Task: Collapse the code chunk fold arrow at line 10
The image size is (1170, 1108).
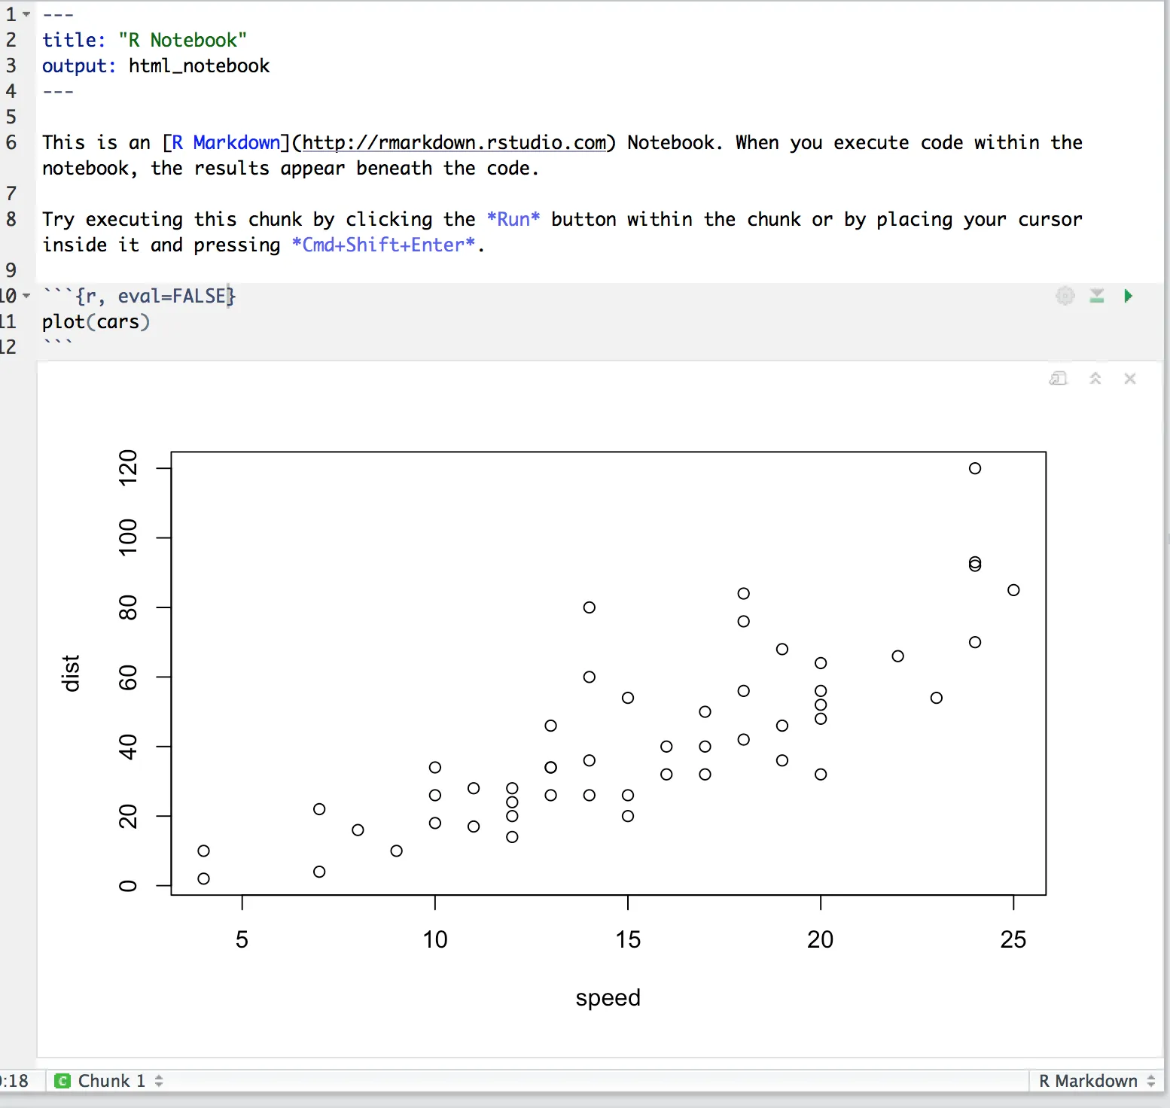Action: [x=26, y=296]
